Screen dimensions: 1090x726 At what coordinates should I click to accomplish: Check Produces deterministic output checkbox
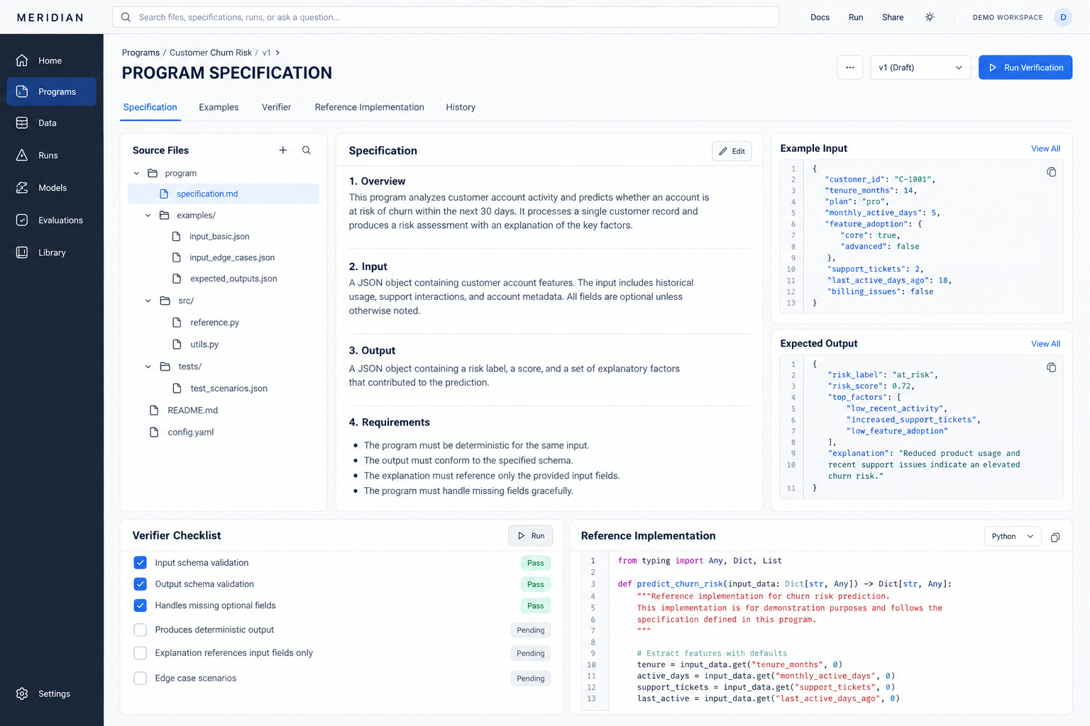coord(141,630)
